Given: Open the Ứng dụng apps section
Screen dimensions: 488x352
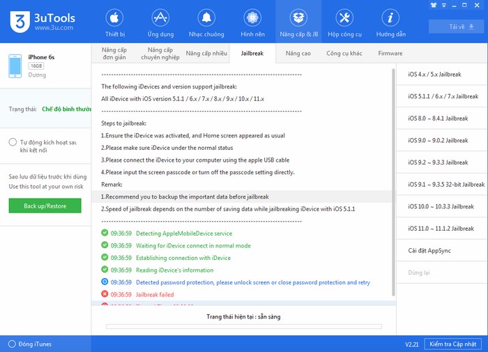Looking at the screenshot, I should point(160,23).
